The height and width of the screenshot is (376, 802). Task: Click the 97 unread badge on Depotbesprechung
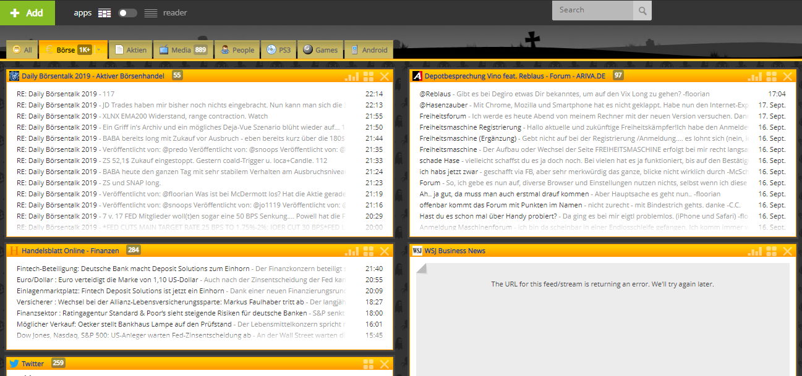coord(618,75)
